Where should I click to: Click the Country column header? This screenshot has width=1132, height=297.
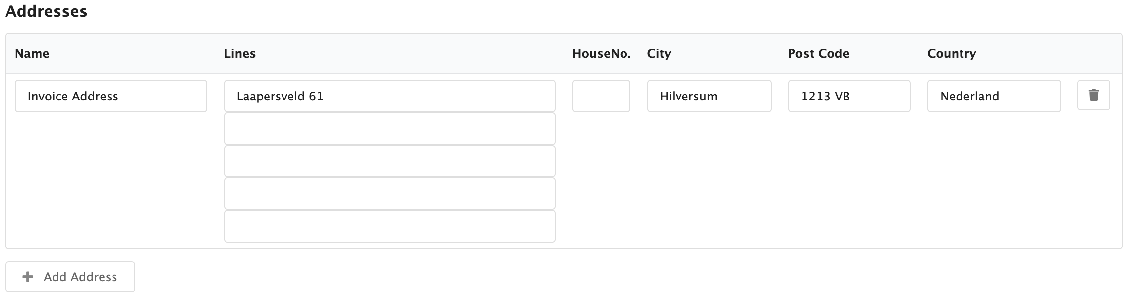(x=951, y=53)
